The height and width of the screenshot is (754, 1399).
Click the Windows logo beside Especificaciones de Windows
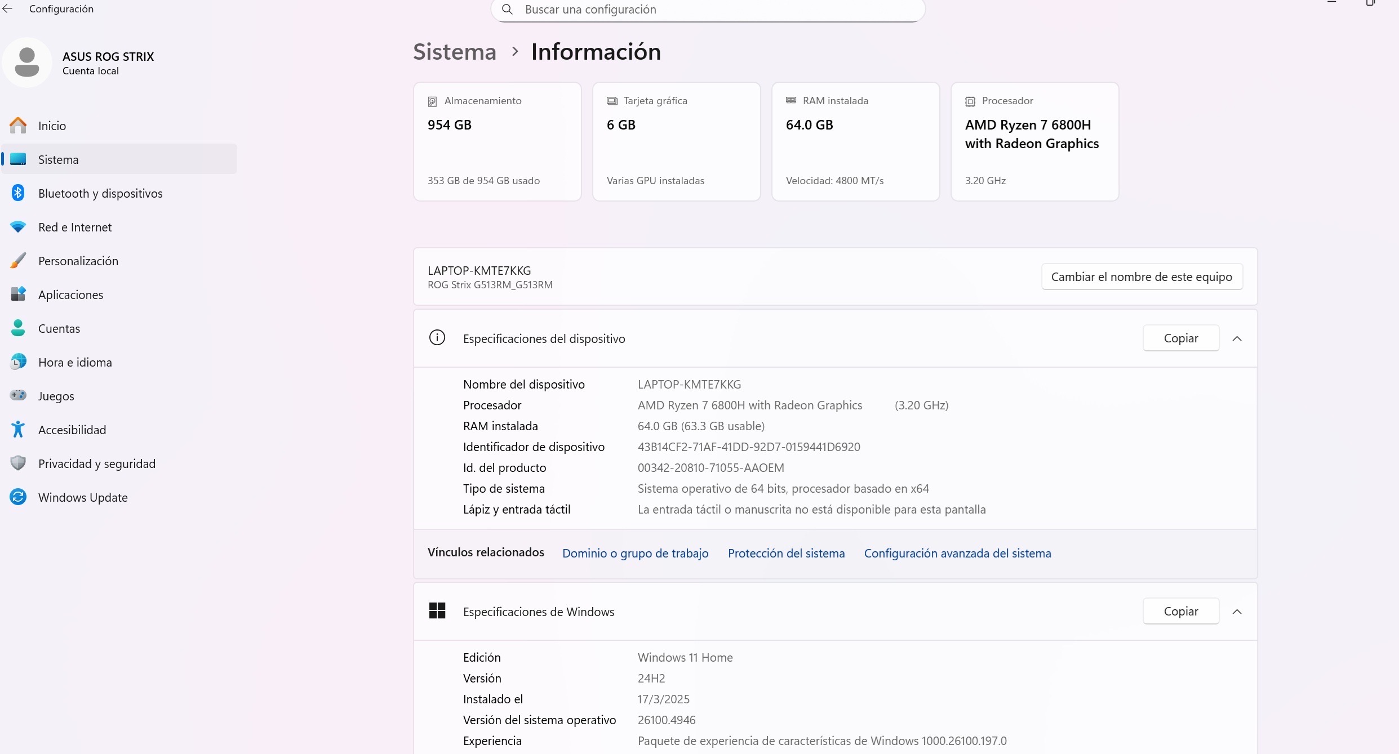(437, 610)
